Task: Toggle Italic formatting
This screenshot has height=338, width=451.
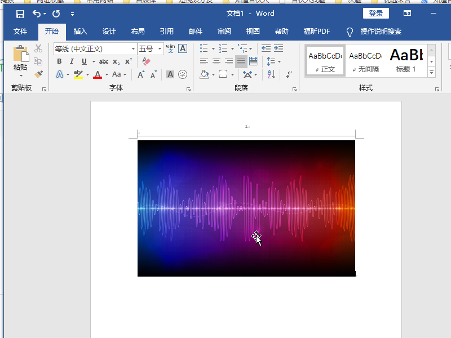Action: [72, 61]
